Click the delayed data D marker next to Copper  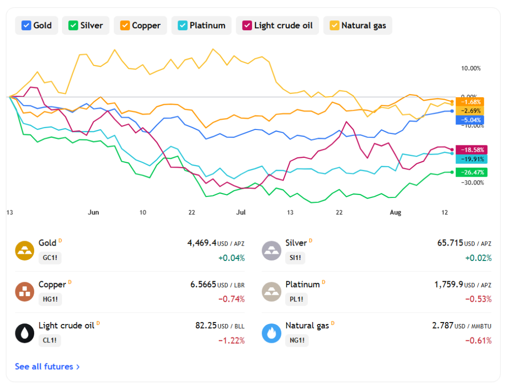70,282
